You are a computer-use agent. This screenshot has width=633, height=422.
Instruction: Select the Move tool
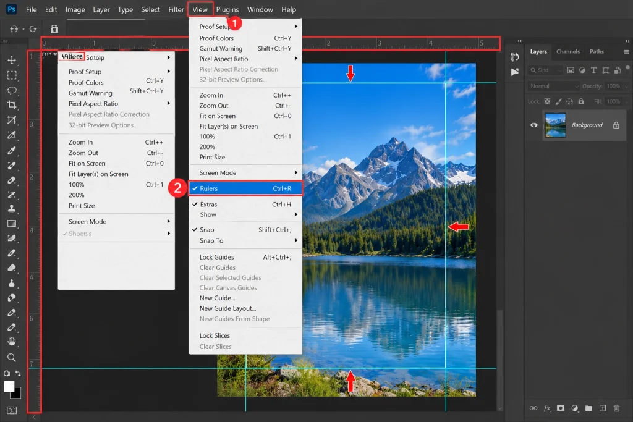(12, 60)
